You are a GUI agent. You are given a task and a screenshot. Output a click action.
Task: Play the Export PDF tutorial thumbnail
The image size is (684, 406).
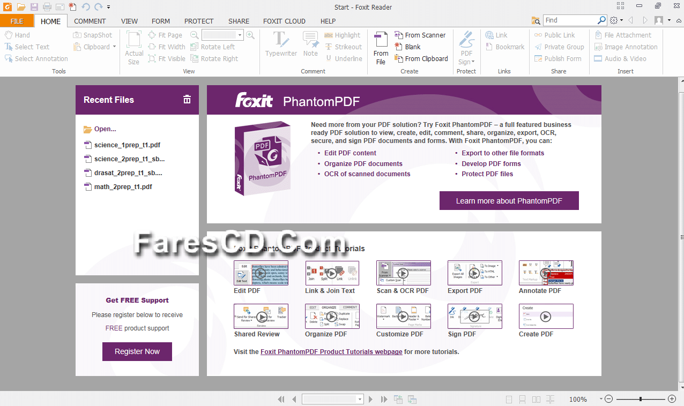click(474, 273)
